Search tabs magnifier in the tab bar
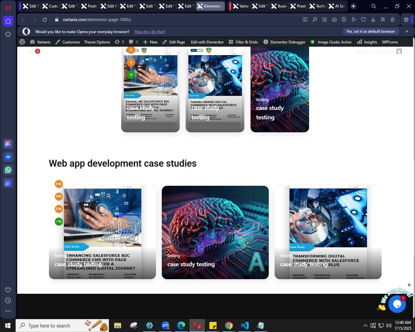 point(374,6)
